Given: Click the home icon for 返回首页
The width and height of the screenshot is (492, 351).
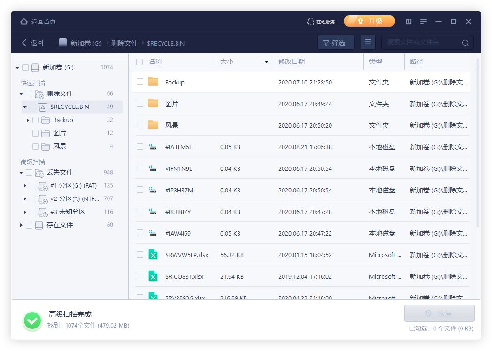Looking at the screenshot, I should click(x=24, y=22).
